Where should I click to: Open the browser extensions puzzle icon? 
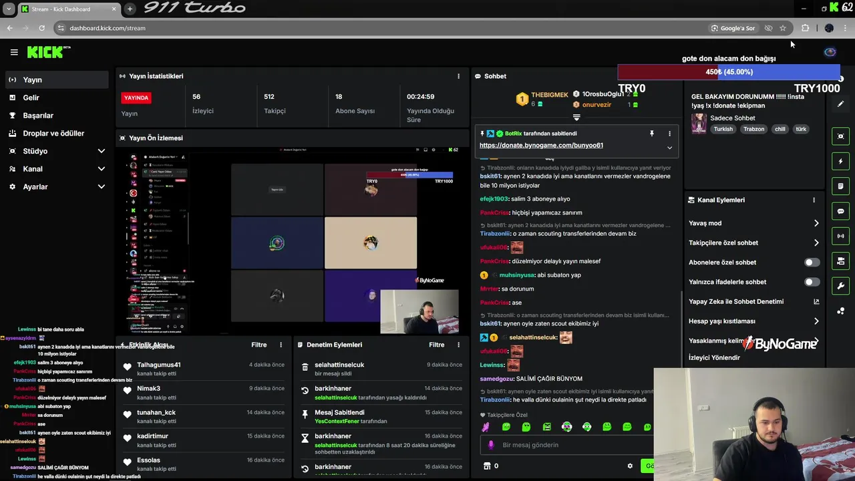pos(805,28)
